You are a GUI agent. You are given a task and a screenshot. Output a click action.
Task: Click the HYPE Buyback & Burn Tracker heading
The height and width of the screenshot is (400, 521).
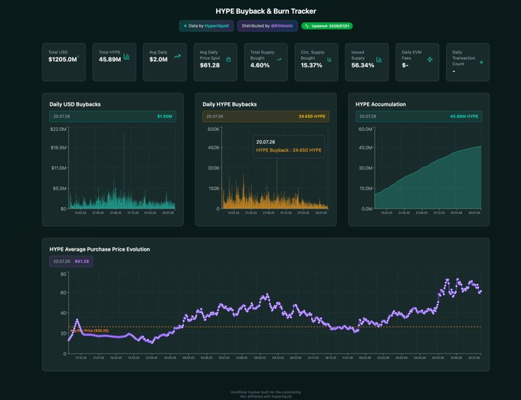(x=266, y=11)
